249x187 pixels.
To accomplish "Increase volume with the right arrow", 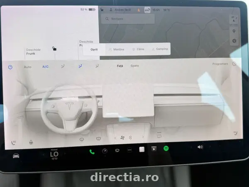I will click(210, 147).
